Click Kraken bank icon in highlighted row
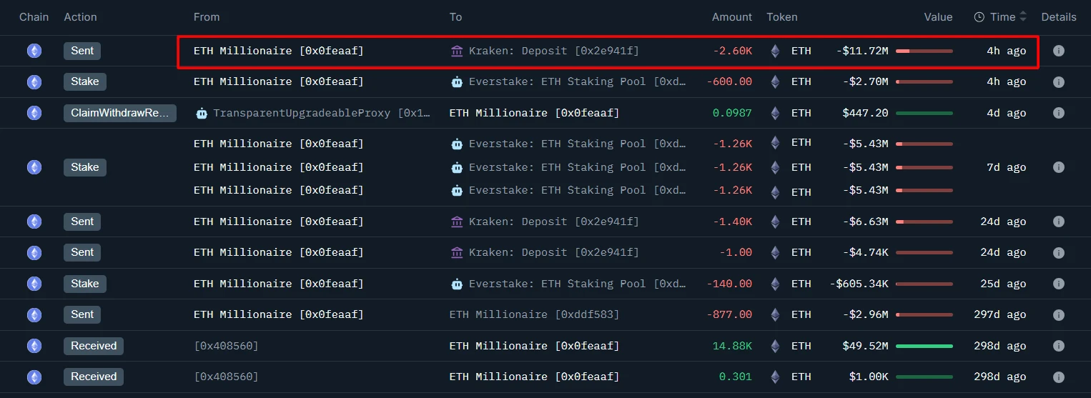The height and width of the screenshot is (398, 1091). pyautogui.click(x=457, y=51)
